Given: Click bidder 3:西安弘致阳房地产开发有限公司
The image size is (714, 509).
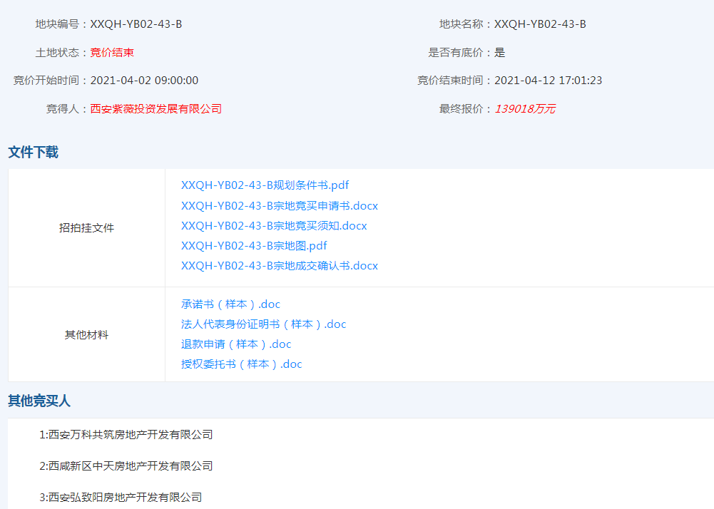Looking at the screenshot, I should click(x=121, y=498).
